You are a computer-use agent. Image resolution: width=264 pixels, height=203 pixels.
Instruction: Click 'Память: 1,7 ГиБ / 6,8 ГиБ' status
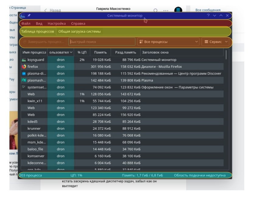(142, 175)
